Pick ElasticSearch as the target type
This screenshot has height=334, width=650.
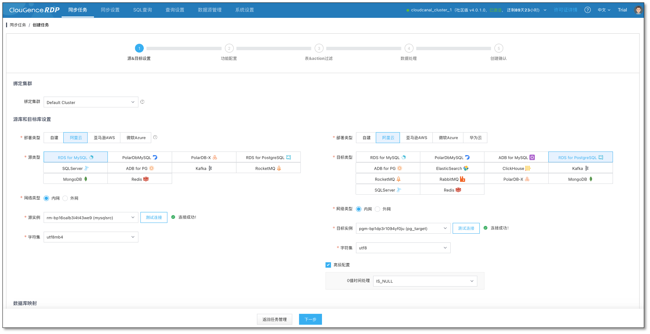coord(452,168)
